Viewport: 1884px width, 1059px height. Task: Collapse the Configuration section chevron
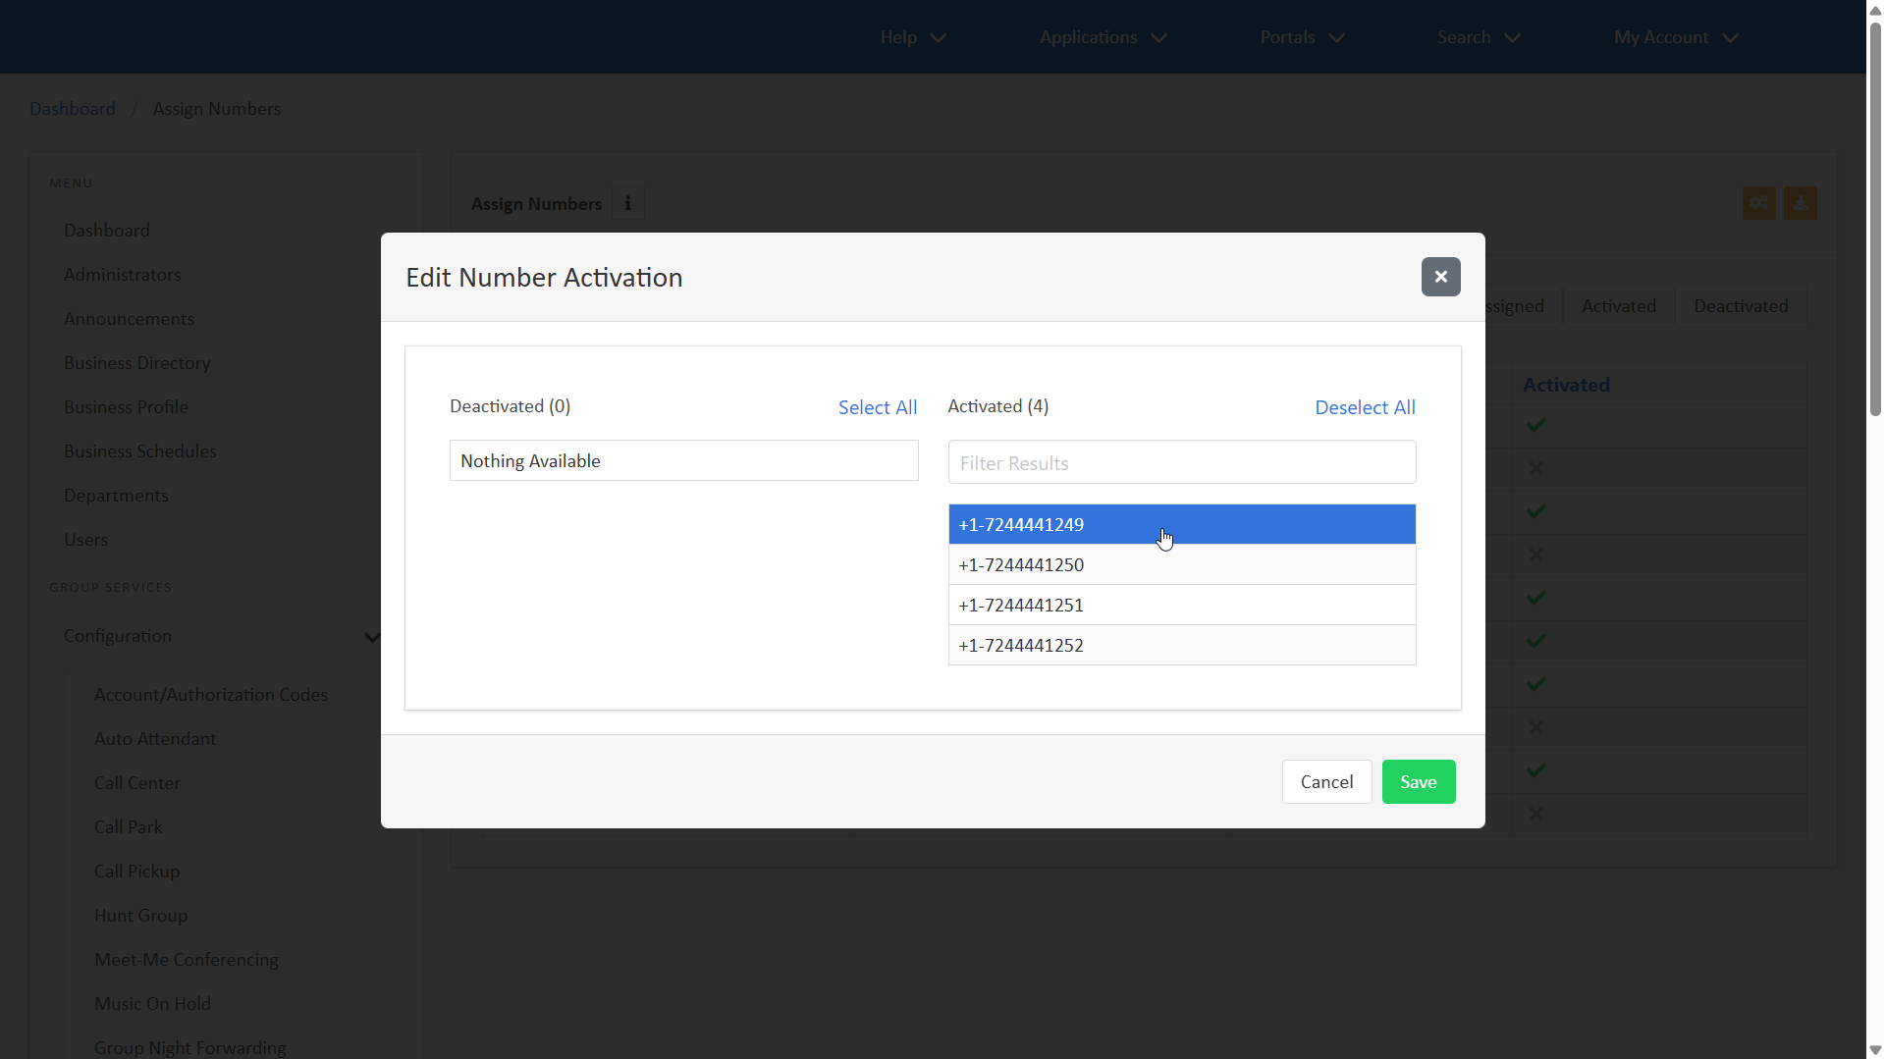pos(371,637)
